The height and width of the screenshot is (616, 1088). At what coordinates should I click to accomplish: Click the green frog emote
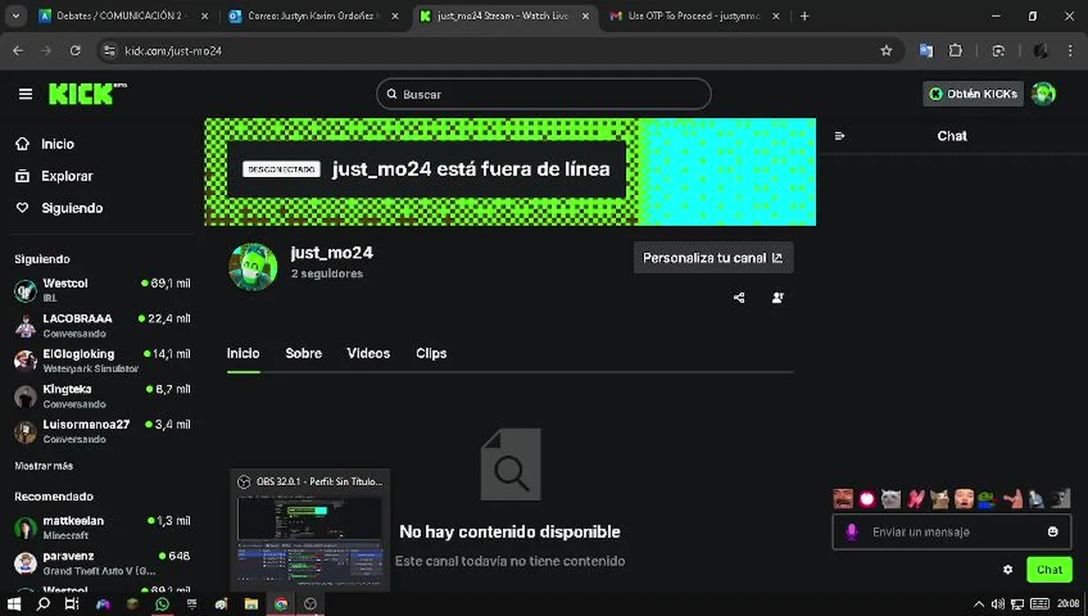[988, 498]
